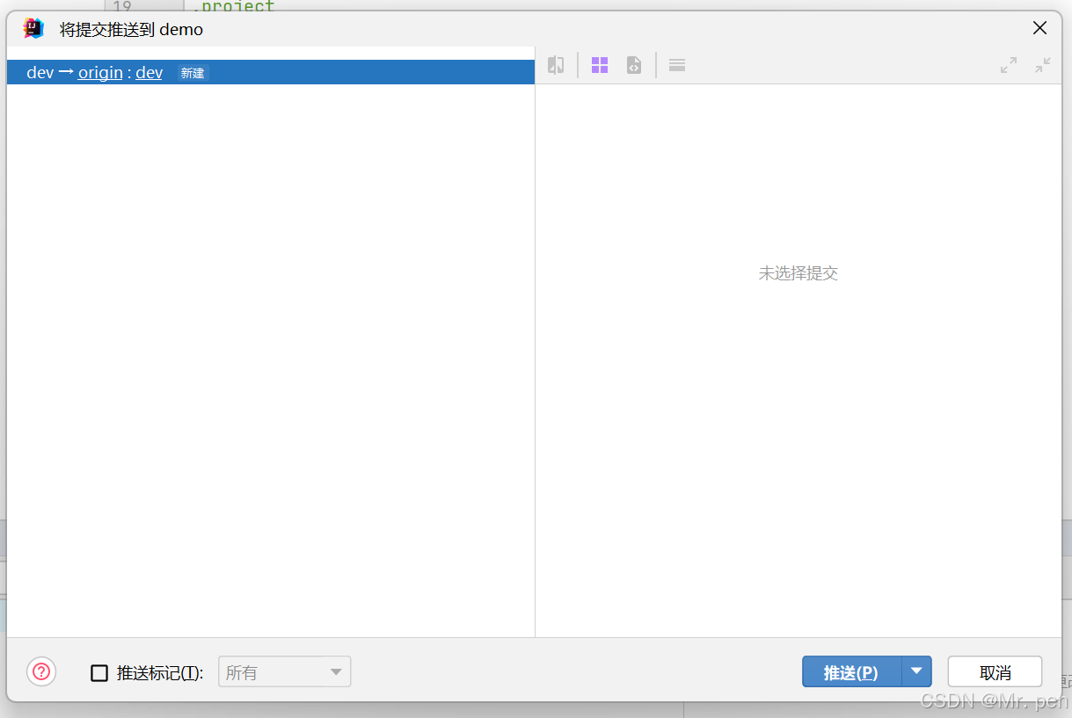Image resolution: width=1072 pixels, height=718 pixels.
Task: Click the Expand All arrows icon
Action: (x=1009, y=65)
